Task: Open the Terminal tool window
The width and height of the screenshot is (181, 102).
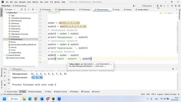Action: [x=85, y=92]
